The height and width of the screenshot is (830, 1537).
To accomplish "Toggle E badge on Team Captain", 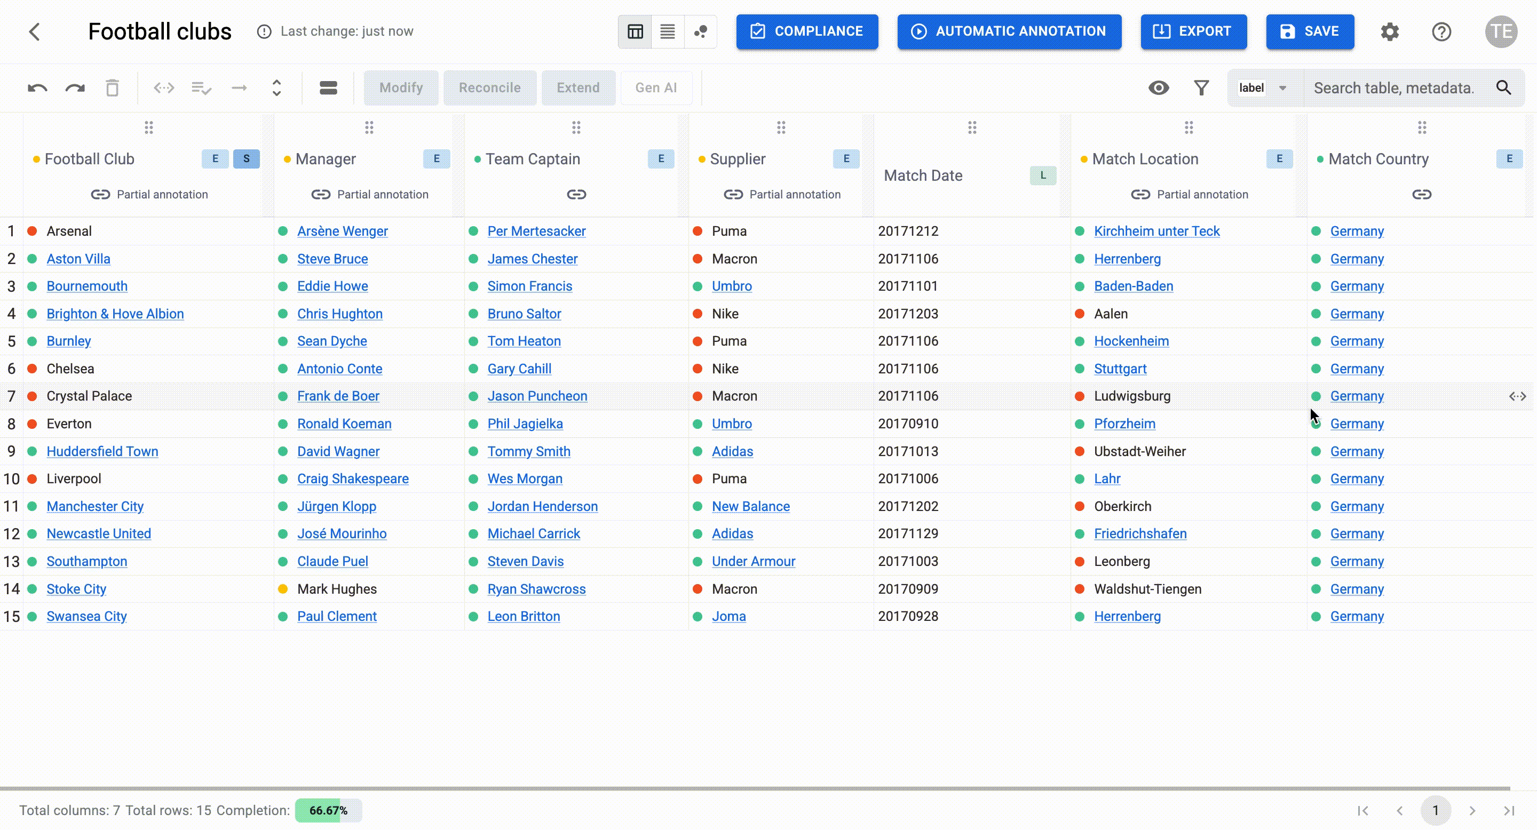I will pyautogui.click(x=661, y=159).
